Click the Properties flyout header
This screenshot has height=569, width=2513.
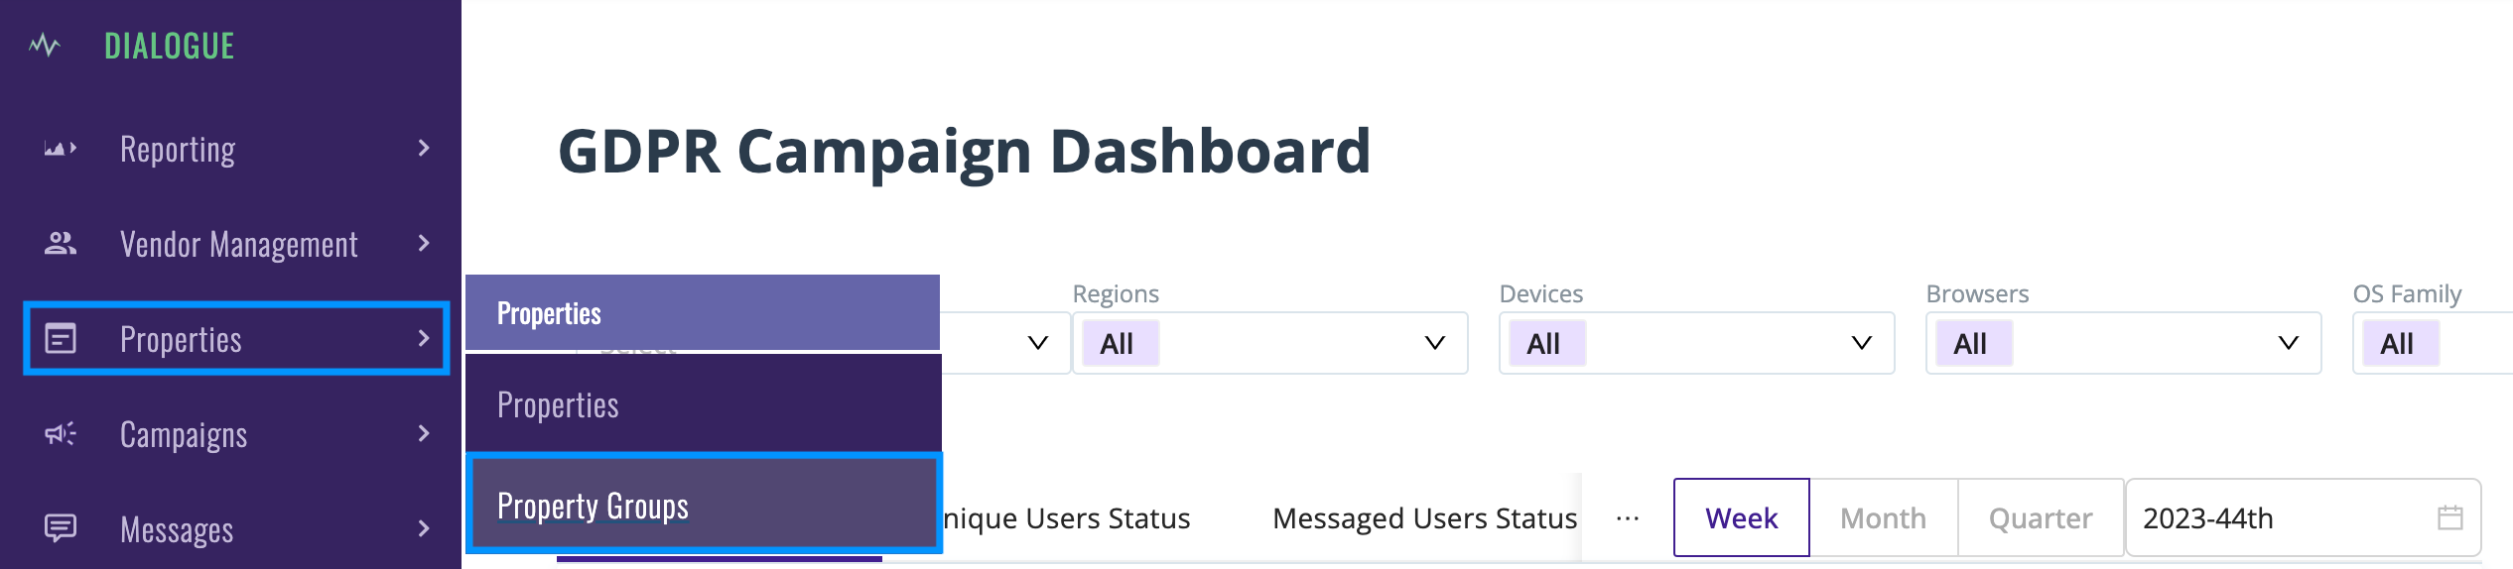point(703,312)
